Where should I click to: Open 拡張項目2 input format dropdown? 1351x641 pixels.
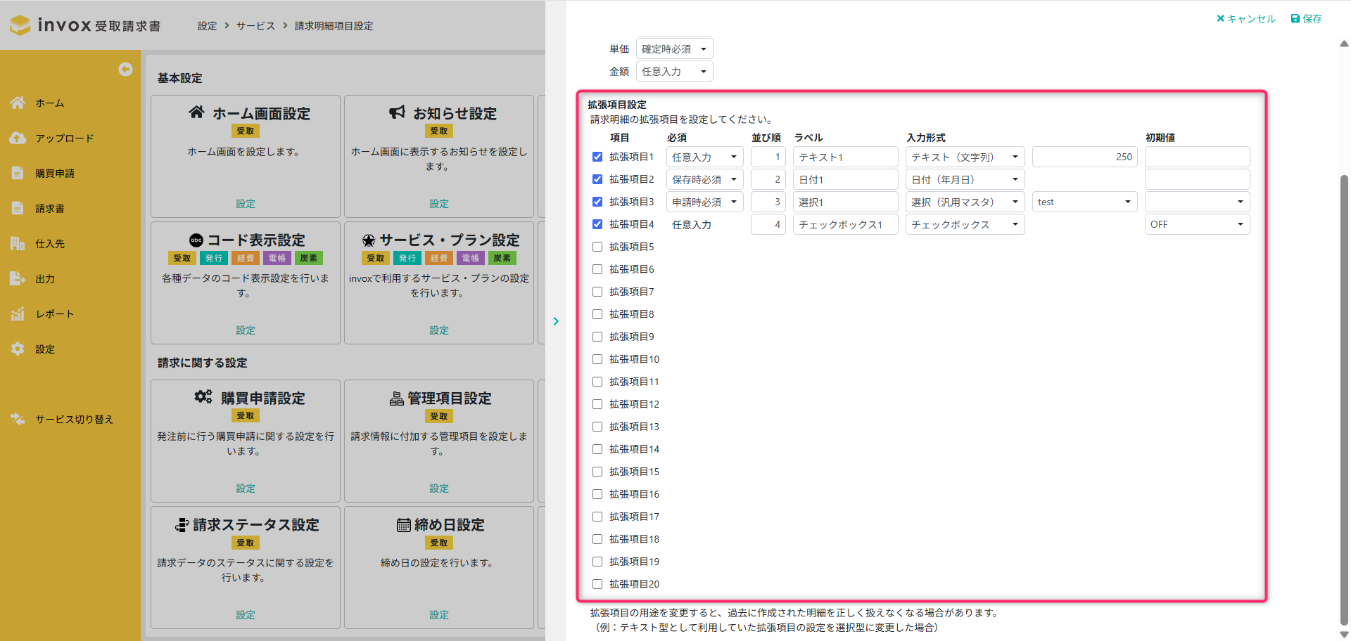[x=964, y=179]
